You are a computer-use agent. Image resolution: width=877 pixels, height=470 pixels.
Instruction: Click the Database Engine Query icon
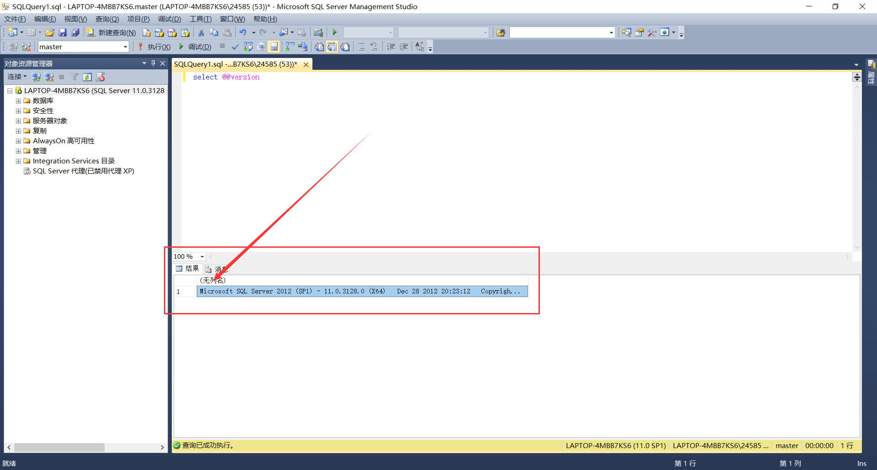146,32
